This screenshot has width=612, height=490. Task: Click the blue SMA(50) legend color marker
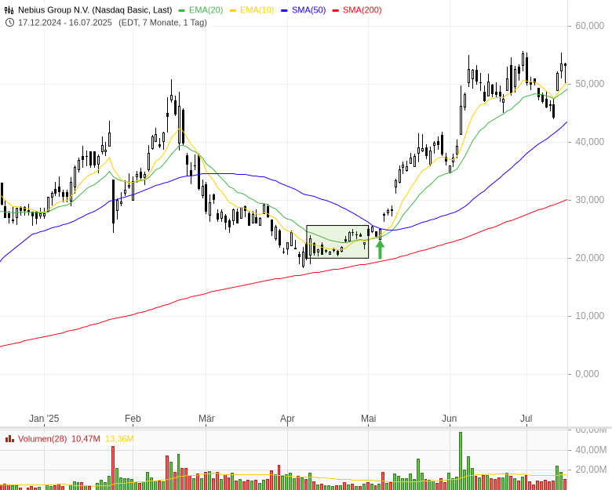tap(286, 9)
